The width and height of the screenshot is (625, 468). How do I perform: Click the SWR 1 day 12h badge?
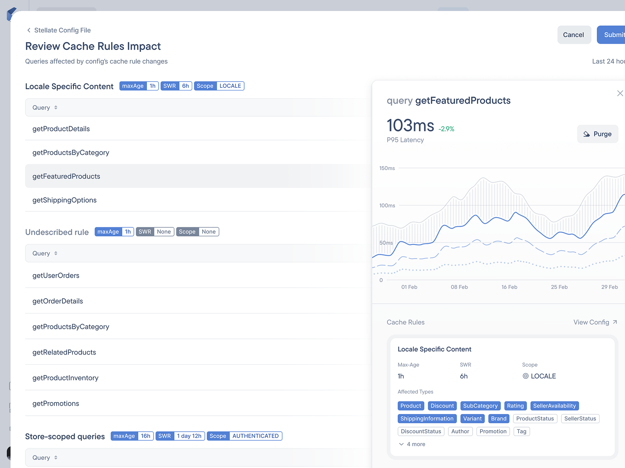coord(180,436)
